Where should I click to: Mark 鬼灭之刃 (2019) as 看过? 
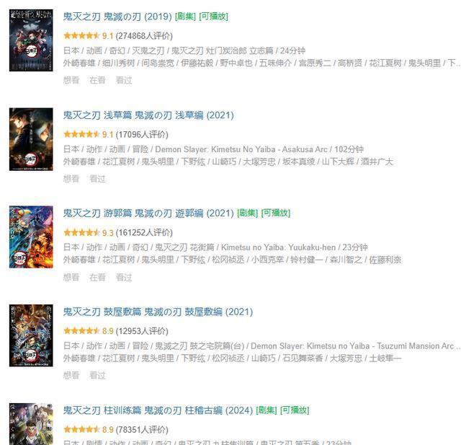(124, 80)
